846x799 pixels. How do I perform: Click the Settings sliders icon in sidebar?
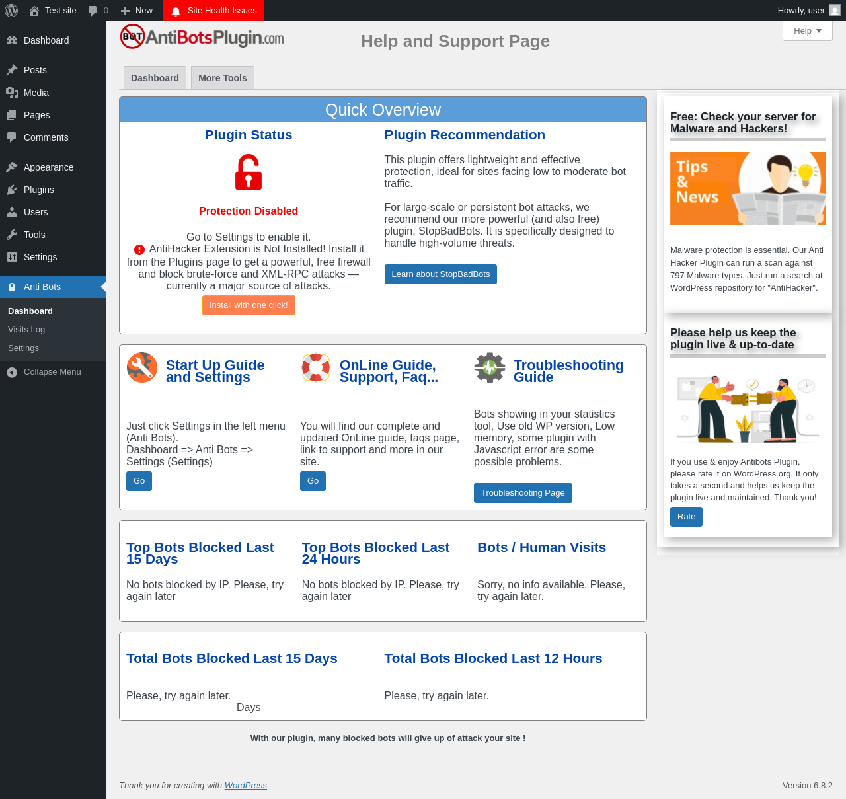coord(12,257)
